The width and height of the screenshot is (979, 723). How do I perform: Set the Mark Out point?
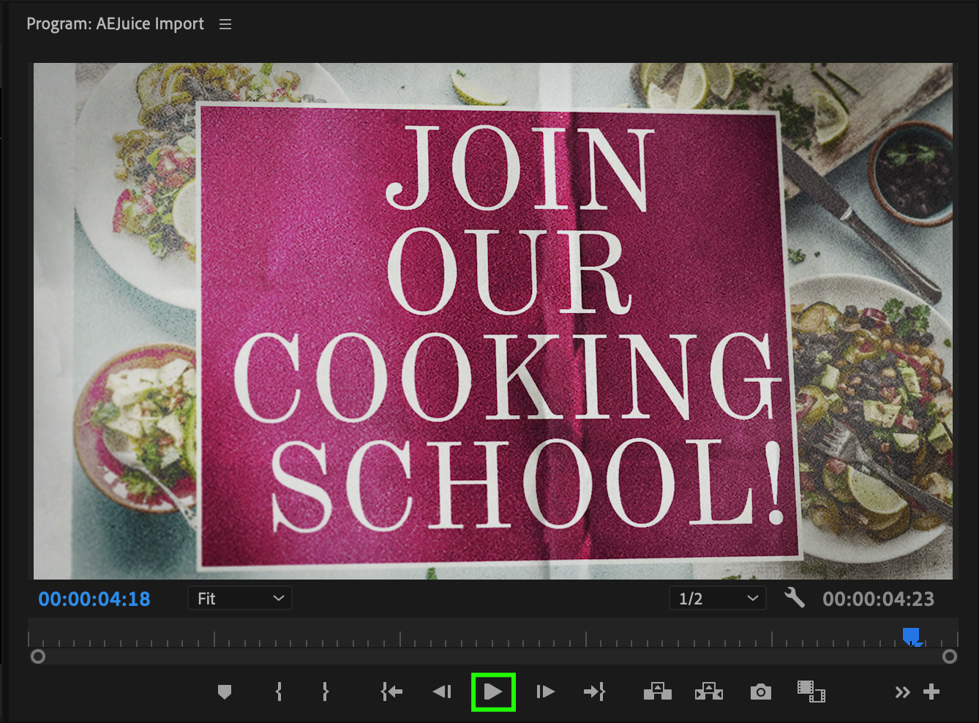pyautogui.click(x=326, y=692)
